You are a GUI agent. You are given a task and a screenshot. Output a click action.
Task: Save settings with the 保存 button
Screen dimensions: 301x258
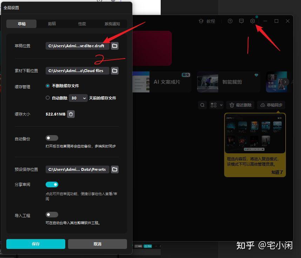(35, 244)
